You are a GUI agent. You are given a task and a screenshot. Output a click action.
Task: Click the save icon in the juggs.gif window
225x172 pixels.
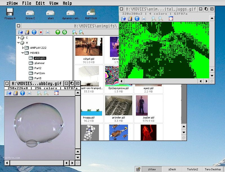pyautogui.click(x=130, y=19)
